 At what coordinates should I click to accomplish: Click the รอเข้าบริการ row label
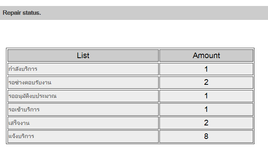24,109
